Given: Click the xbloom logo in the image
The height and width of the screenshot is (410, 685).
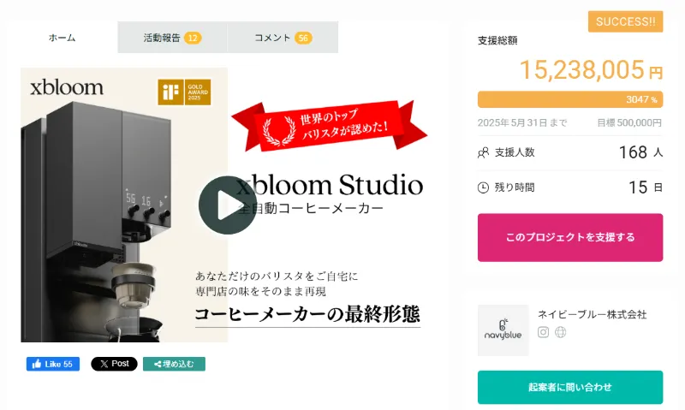Looking at the screenshot, I should pyautogui.click(x=67, y=88).
